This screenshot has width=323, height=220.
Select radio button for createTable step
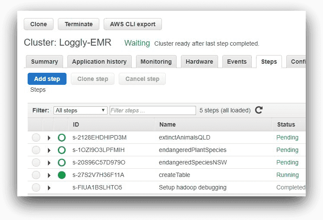[36, 175]
